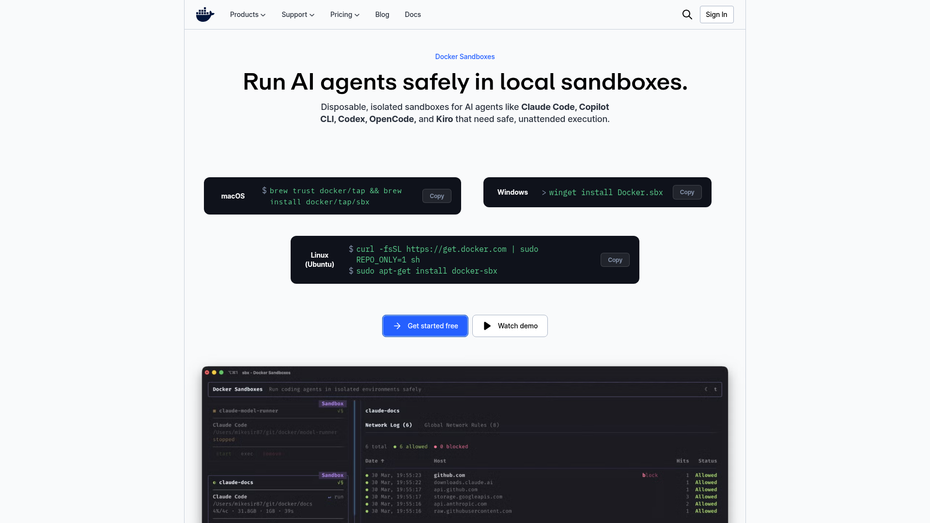This screenshot has width=930, height=523.
Task: Click the red "block" label beside github.com
Action: pos(650,475)
